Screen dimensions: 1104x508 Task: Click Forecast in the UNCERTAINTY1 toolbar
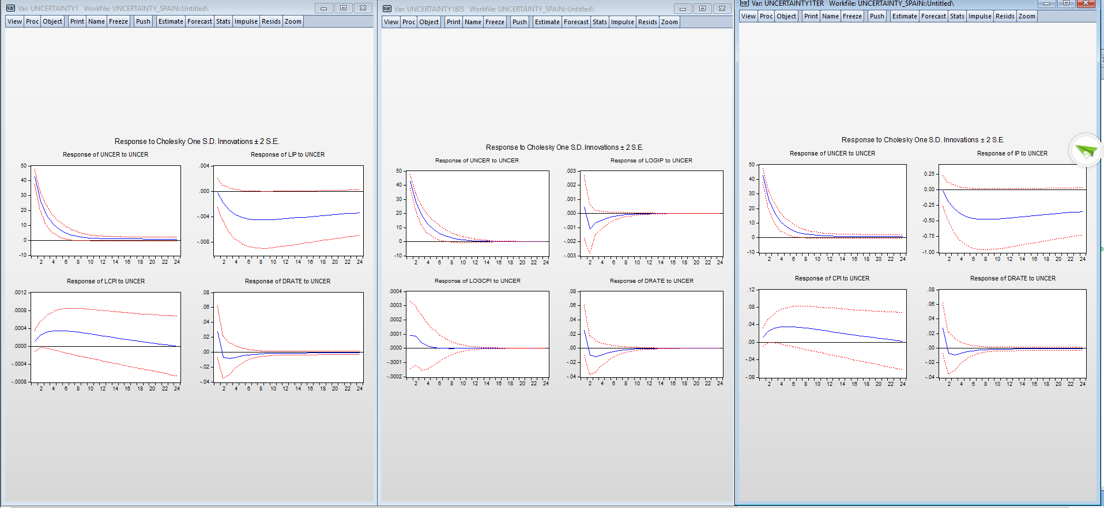[199, 21]
